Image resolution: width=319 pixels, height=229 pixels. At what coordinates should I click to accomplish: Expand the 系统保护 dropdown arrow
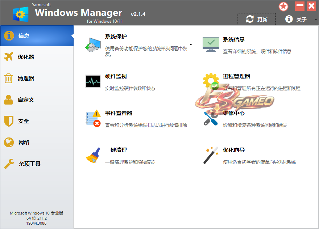click(x=191, y=44)
